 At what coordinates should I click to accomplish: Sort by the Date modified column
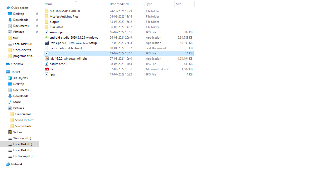[x=119, y=4]
